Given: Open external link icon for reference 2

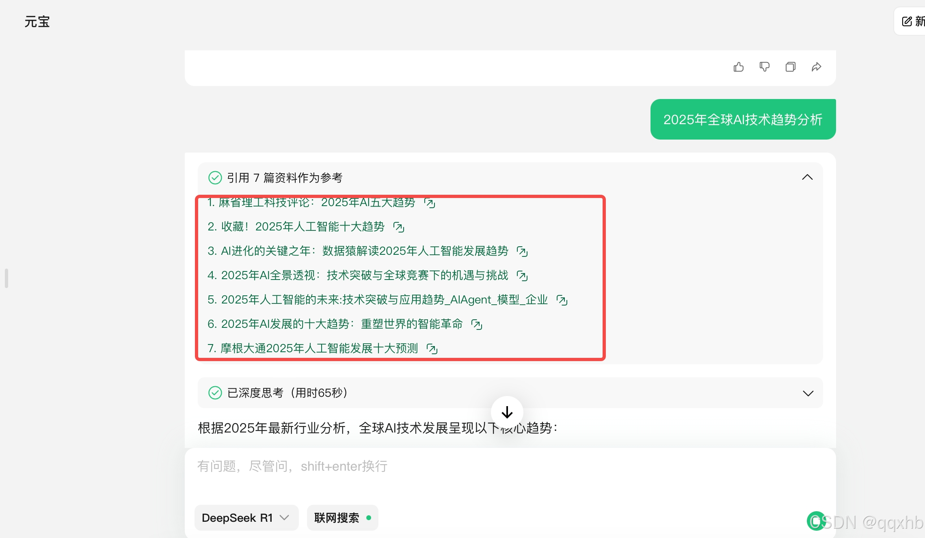Looking at the screenshot, I should 399,227.
